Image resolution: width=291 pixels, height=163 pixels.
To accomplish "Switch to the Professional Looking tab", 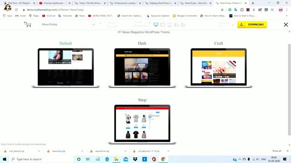I will click(125, 3).
